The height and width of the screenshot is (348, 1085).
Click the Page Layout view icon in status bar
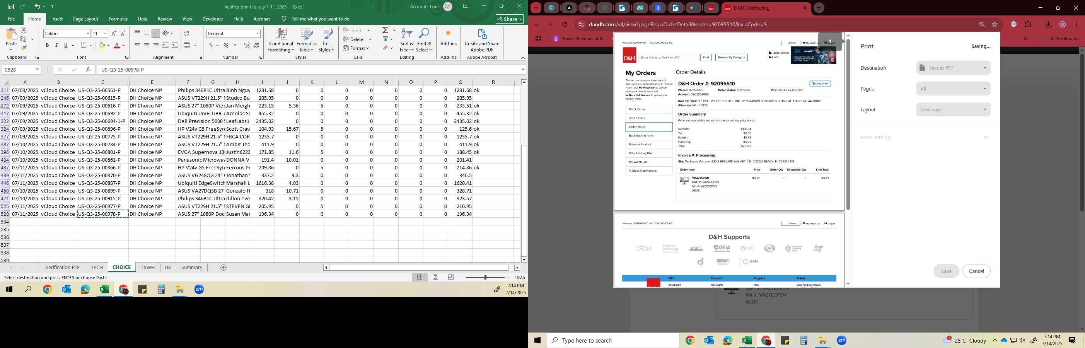pos(435,277)
